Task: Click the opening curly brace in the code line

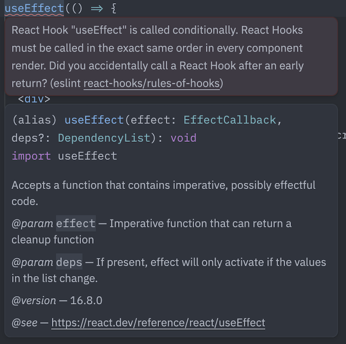Action: [114, 9]
